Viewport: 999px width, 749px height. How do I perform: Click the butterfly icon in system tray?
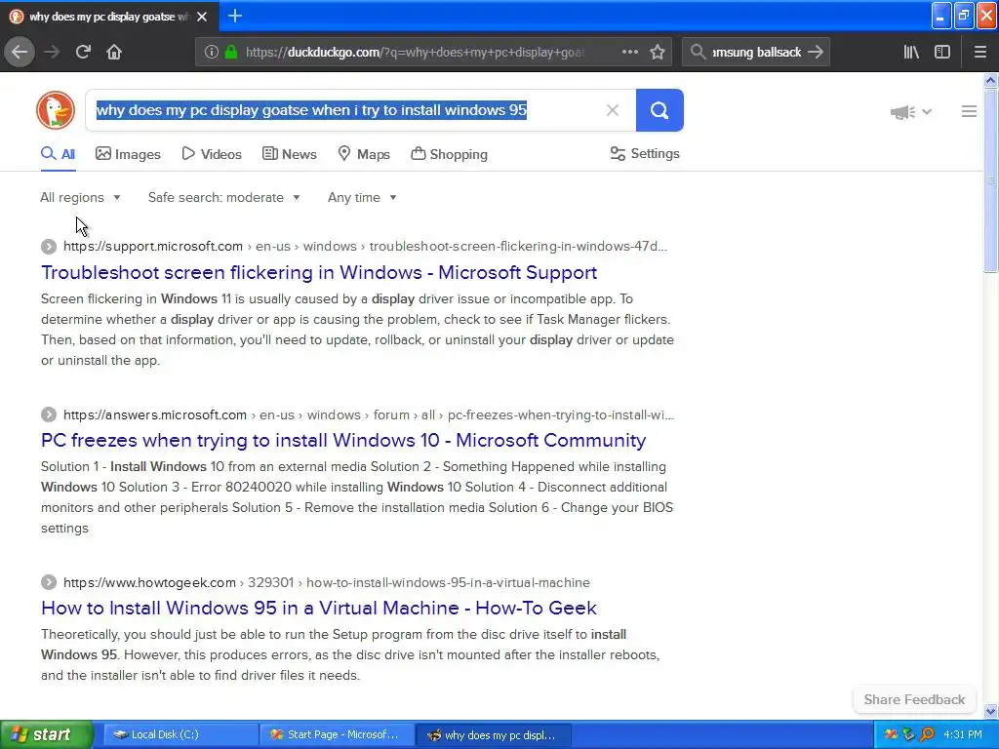click(891, 734)
